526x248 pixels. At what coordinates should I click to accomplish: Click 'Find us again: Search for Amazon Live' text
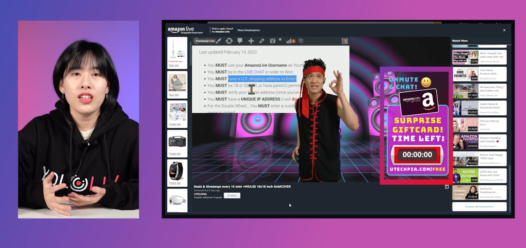222,30
